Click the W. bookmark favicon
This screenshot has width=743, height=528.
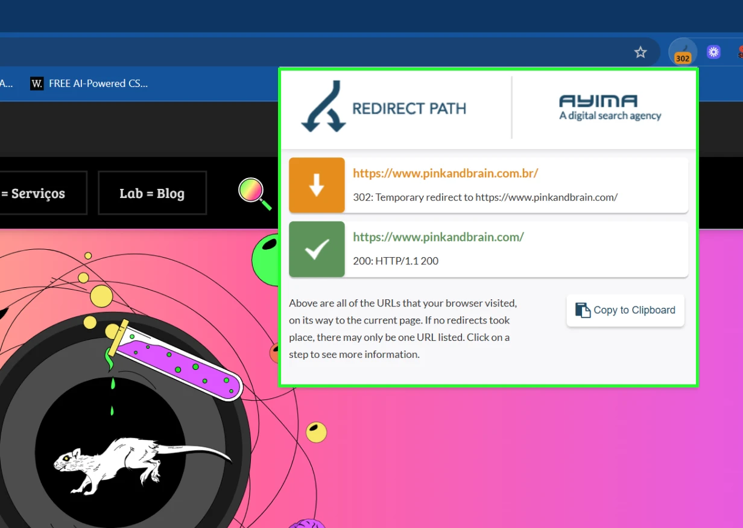click(x=37, y=83)
